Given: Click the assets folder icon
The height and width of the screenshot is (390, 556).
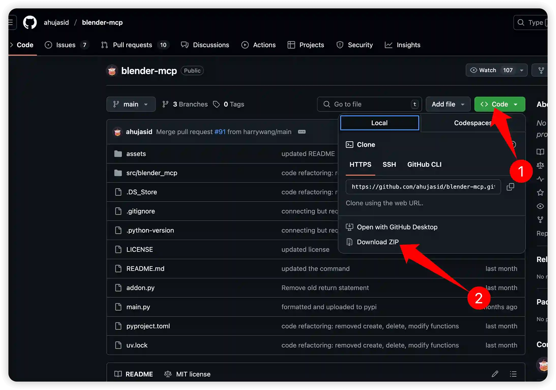Looking at the screenshot, I should (118, 154).
